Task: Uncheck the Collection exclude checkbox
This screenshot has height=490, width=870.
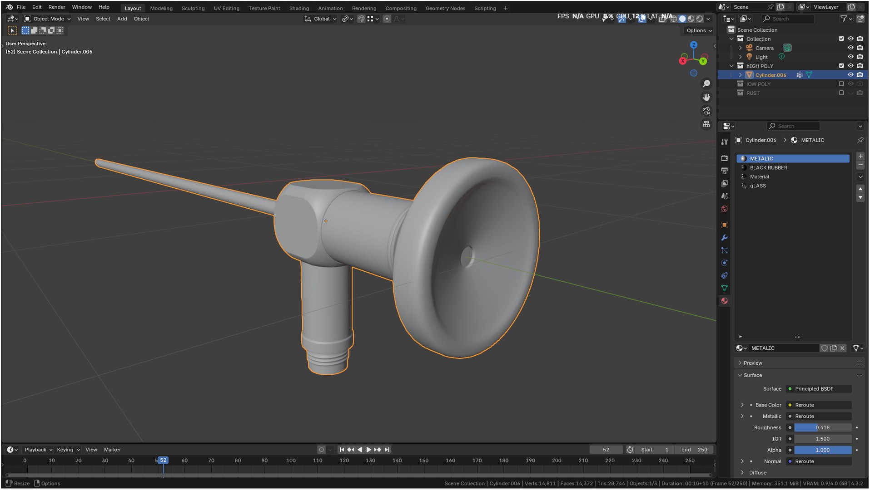Action: (x=841, y=39)
